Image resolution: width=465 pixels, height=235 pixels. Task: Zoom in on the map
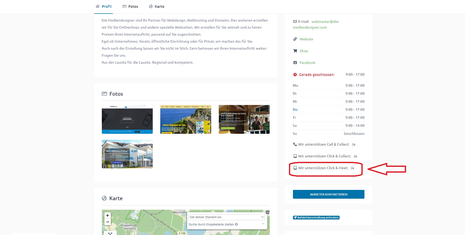click(107, 215)
